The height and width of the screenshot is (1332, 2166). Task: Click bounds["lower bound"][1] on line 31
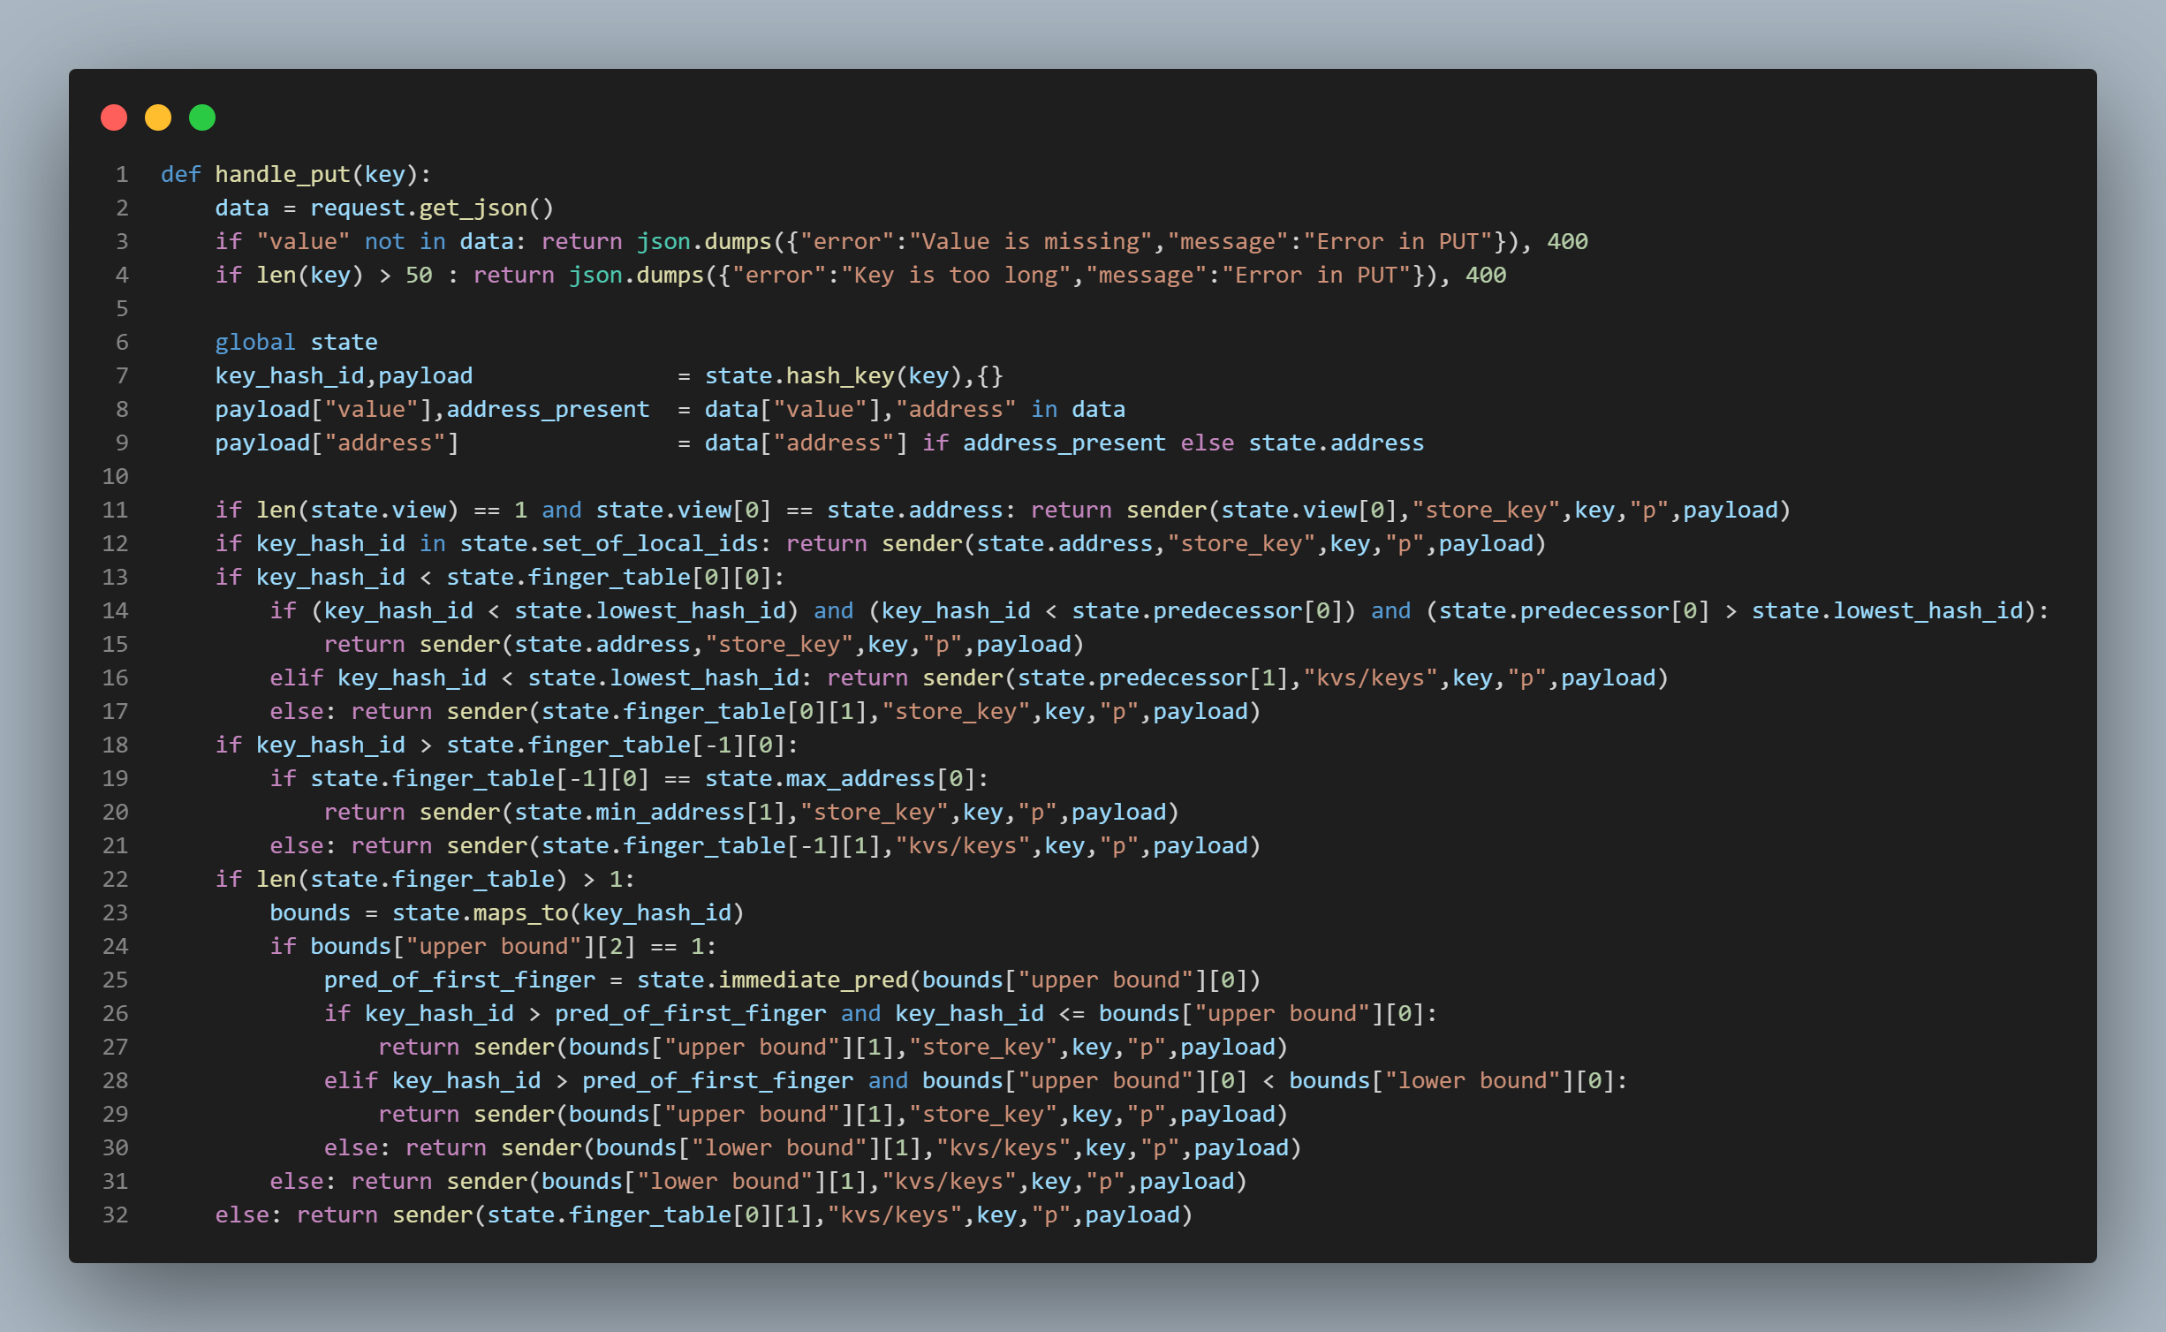point(704,1181)
